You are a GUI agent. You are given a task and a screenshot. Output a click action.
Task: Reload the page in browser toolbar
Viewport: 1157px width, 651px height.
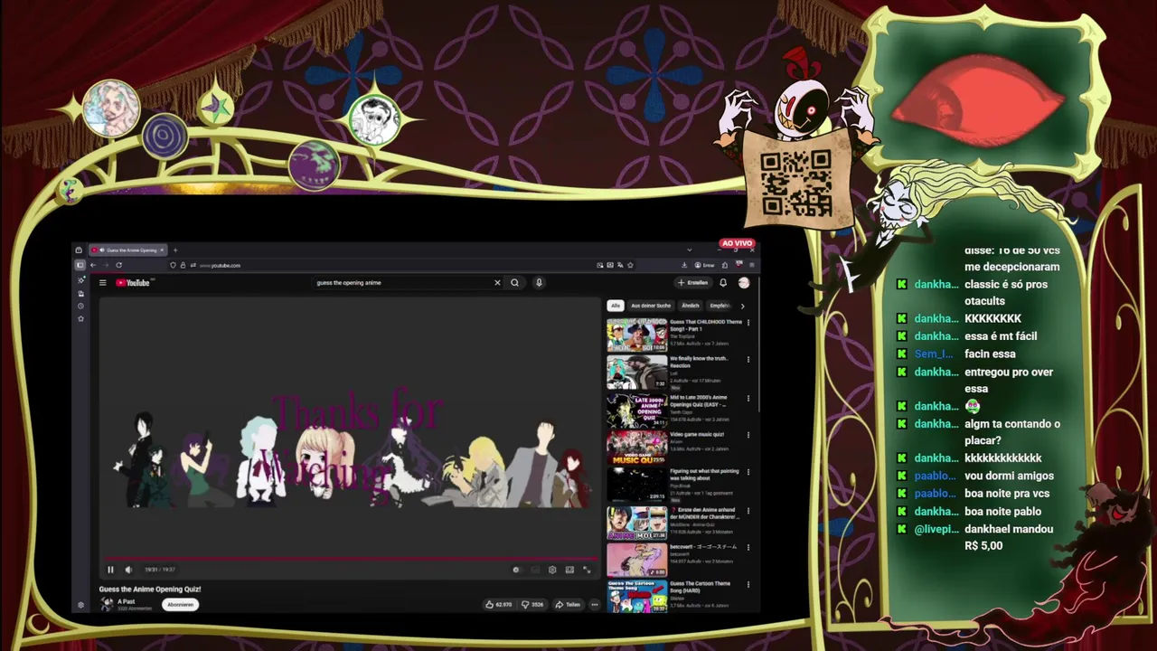118,265
